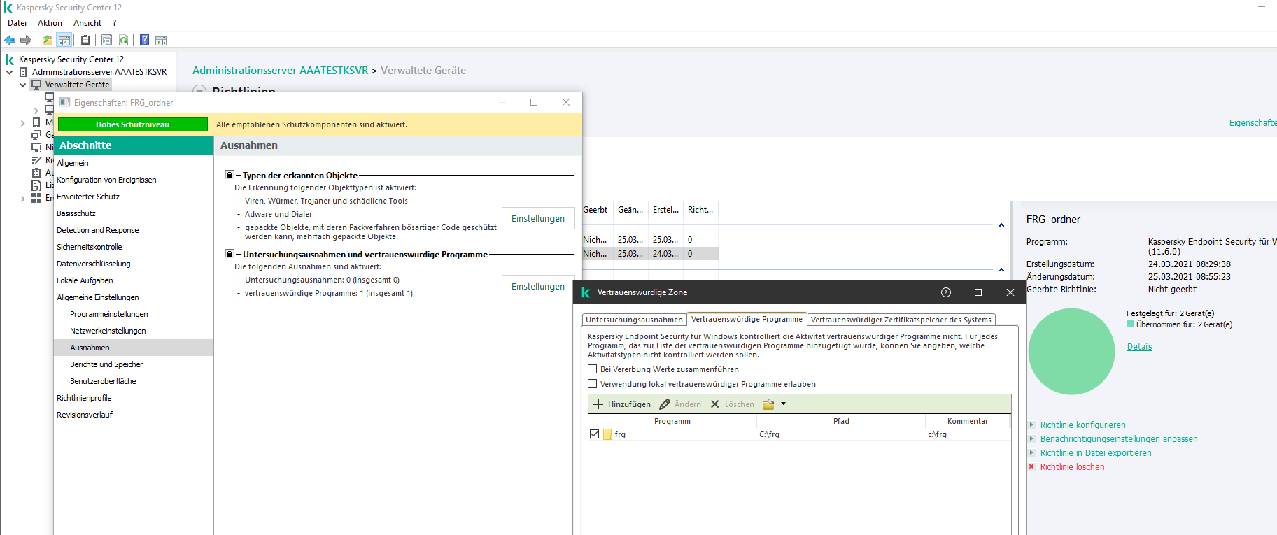Check 'Verwendung lokal vertrauenswürdiger Programme erlauben'
1277x535 pixels.
[593, 384]
